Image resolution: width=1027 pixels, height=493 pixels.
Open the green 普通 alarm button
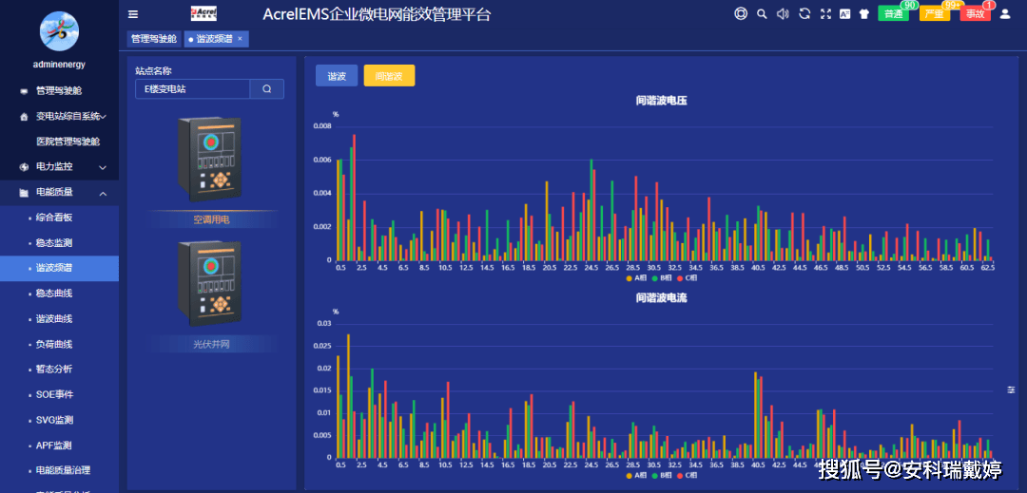(893, 13)
